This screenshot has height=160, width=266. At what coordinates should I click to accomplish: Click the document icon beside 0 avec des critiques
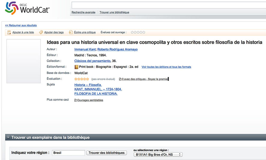click(x=120, y=79)
